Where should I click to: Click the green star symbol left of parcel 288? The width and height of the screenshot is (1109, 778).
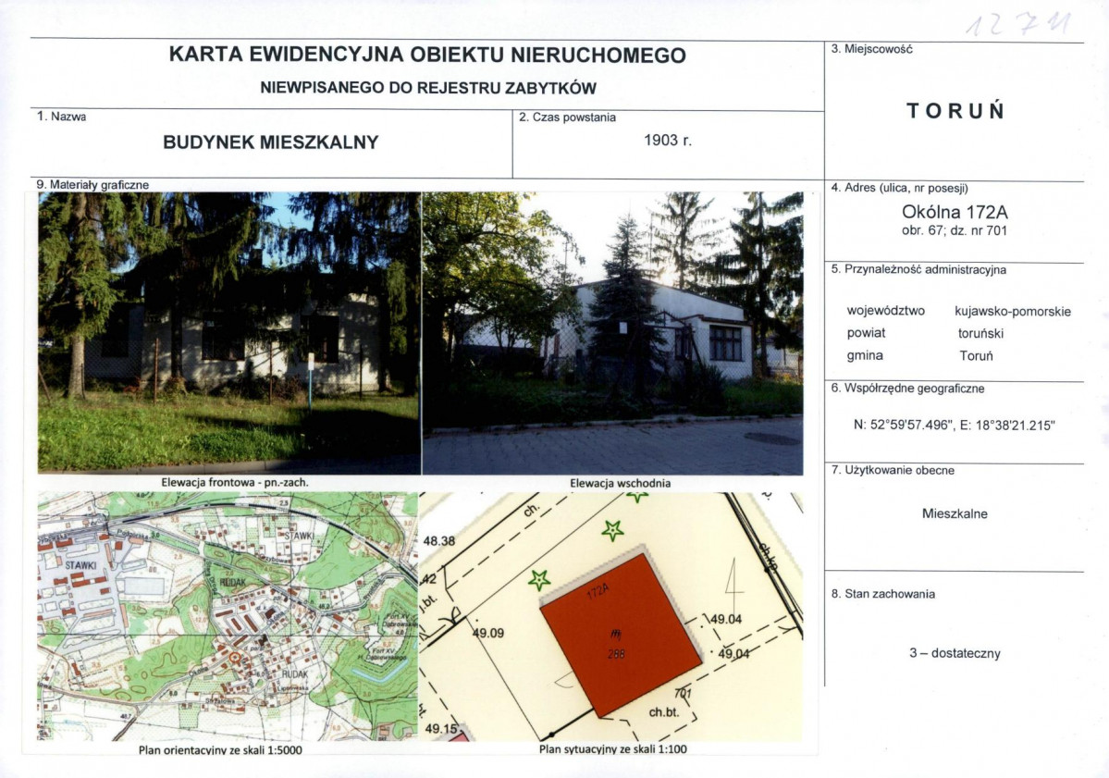point(539,580)
